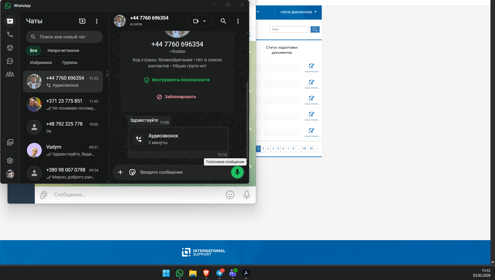Select the "Все" chat filter

(34, 51)
